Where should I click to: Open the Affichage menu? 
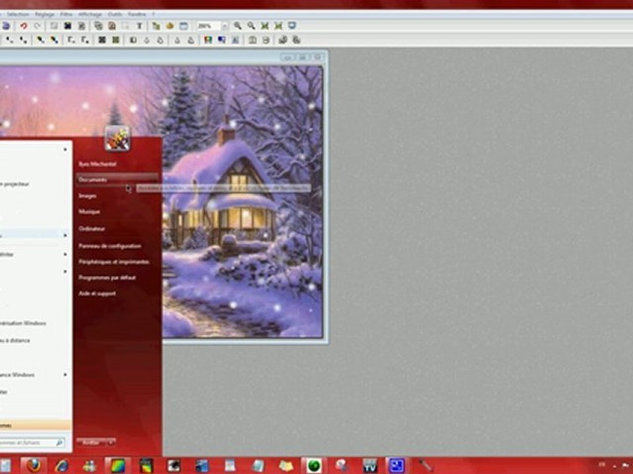click(90, 14)
